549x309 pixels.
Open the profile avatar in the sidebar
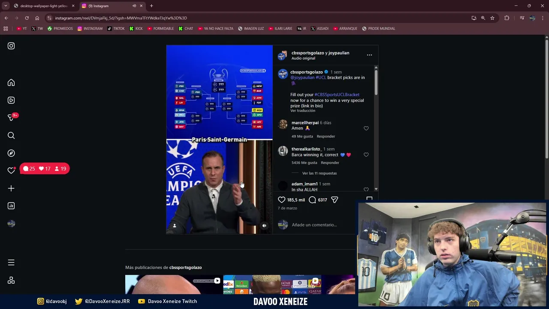[11, 224]
